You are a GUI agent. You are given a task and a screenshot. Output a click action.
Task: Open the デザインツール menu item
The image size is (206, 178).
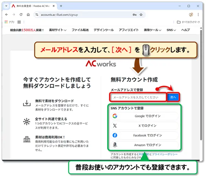click(104, 30)
